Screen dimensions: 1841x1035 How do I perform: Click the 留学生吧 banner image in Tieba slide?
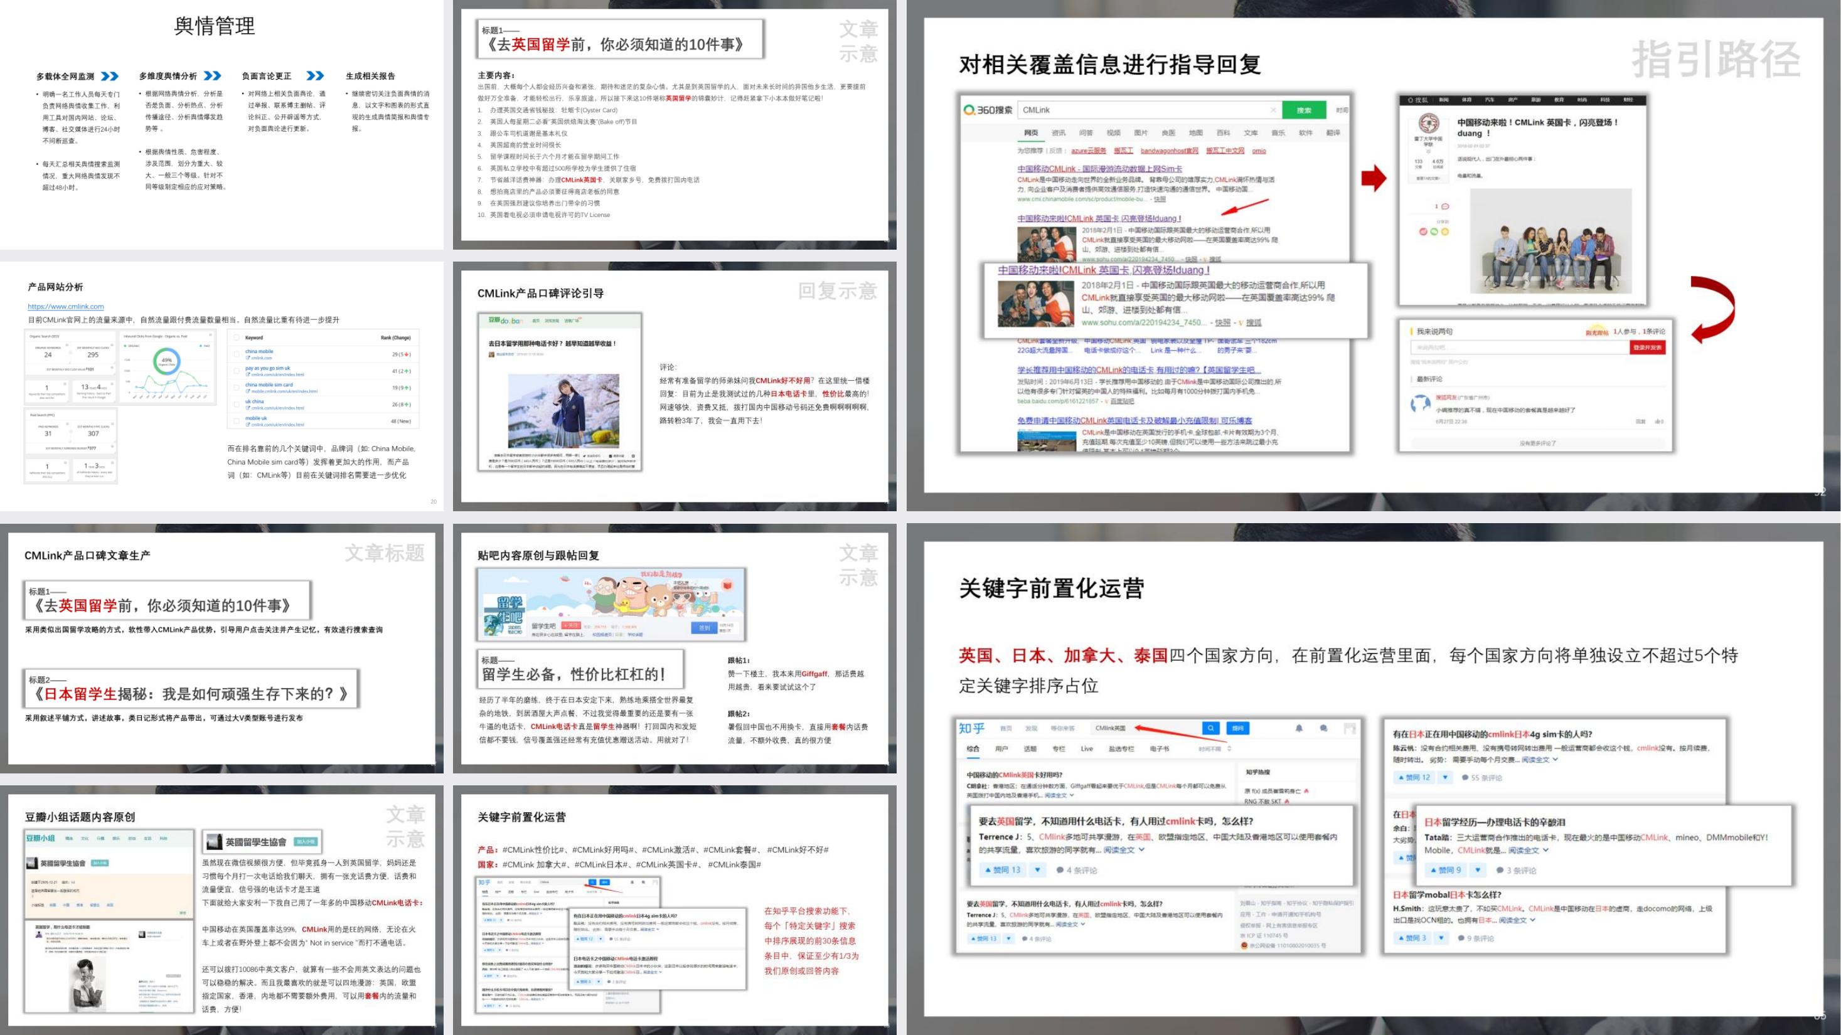tap(612, 603)
